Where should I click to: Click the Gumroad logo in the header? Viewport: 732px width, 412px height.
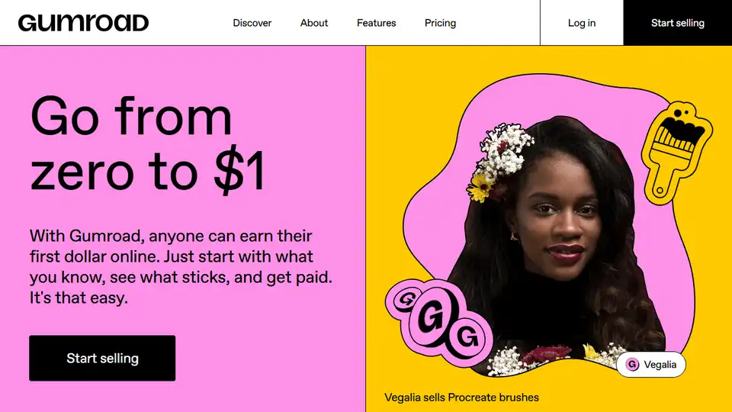[x=83, y=22]
